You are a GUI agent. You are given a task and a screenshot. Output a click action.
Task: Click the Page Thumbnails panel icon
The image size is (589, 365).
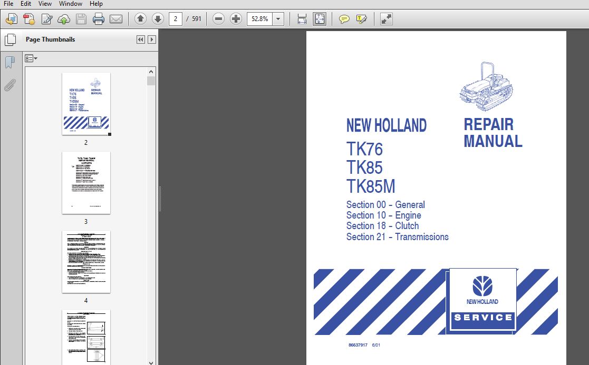point(10,40)
